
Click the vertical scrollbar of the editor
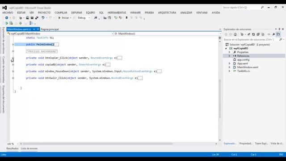tap(220, 98)
